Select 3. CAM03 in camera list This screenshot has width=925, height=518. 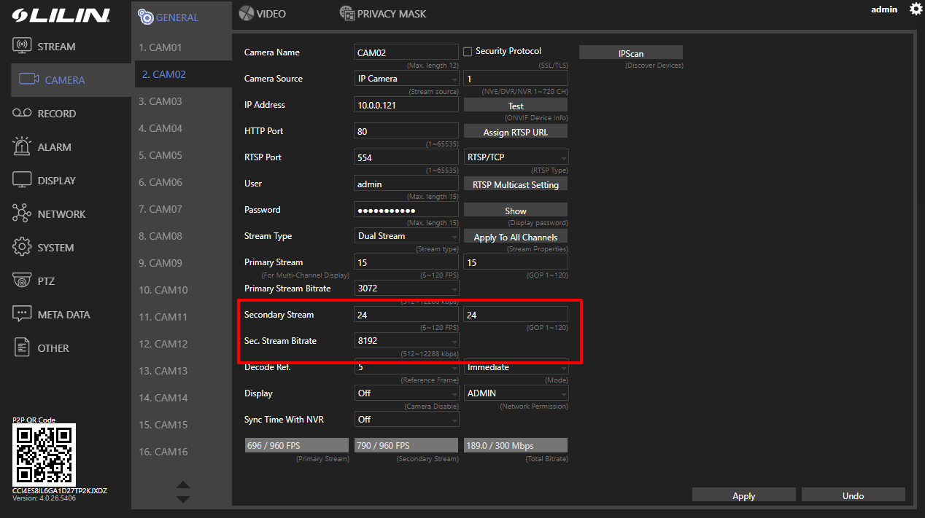tap(160, 101)
